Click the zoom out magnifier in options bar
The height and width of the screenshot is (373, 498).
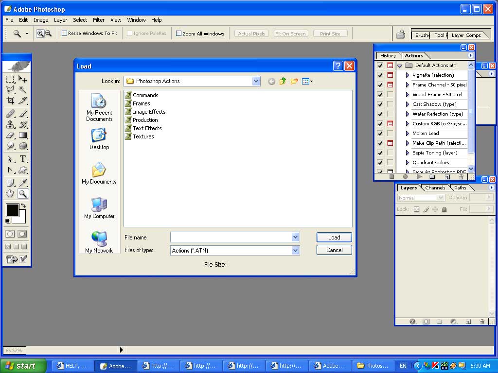48,34
